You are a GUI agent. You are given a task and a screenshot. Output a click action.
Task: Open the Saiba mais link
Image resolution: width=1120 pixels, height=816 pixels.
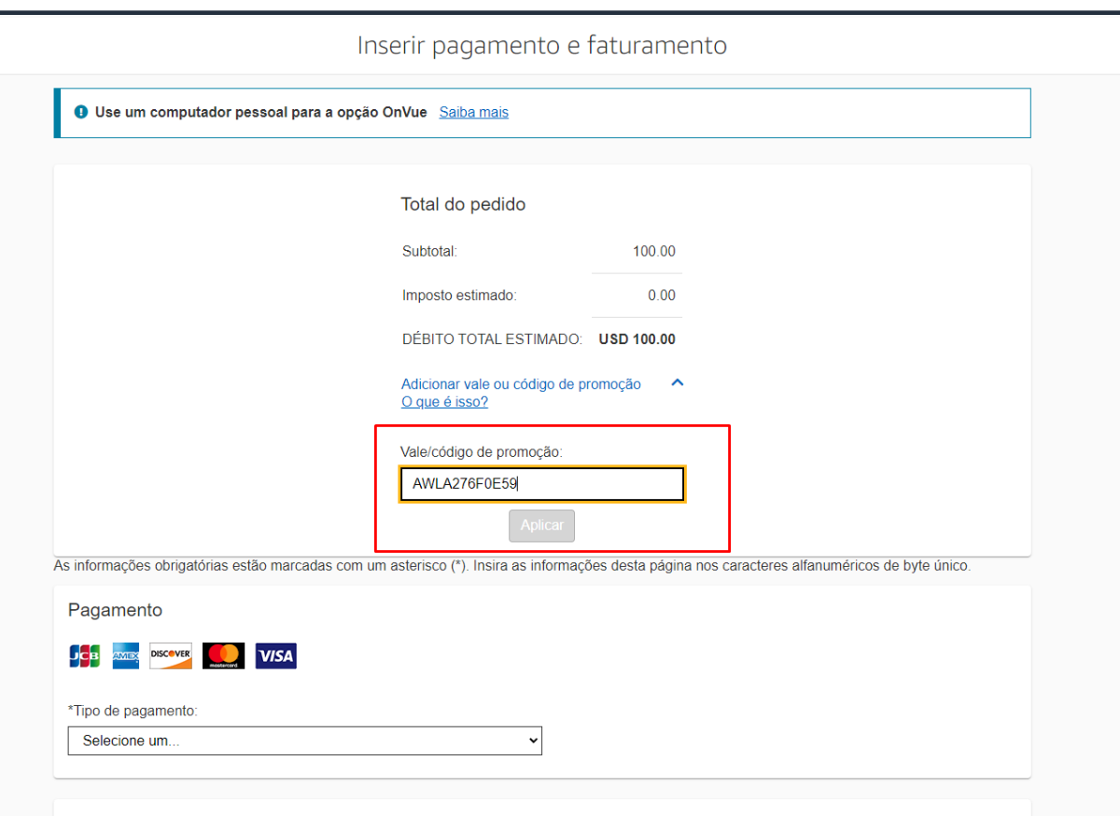[x=473, y=112]
